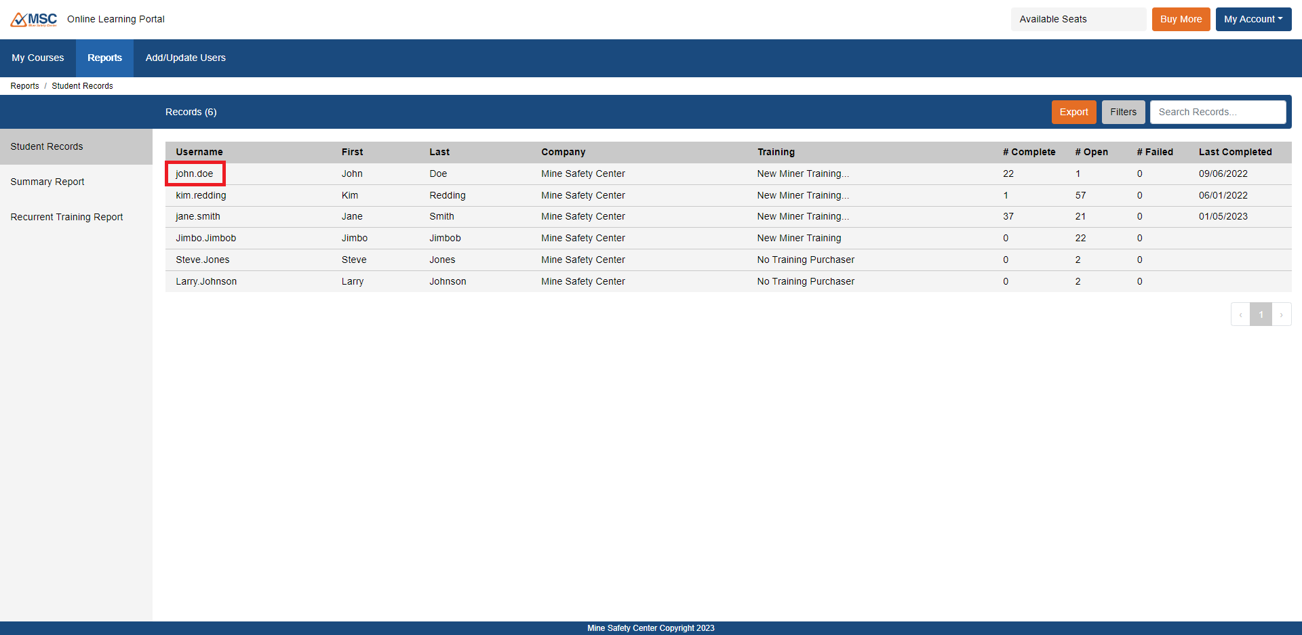The image size is (1302, 635).
Task: Go to the next page arrow
Action: pyautogui.click(x=1281, y=314)
